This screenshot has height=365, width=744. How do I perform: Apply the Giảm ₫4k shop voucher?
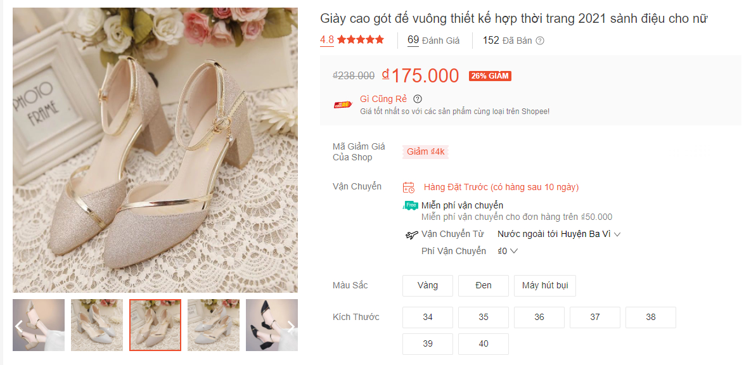426,151
